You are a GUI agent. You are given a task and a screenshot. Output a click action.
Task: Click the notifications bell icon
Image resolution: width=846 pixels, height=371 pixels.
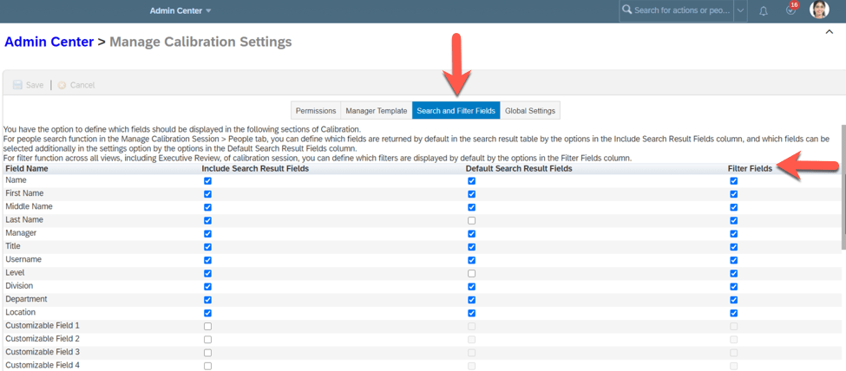[764, 11]
